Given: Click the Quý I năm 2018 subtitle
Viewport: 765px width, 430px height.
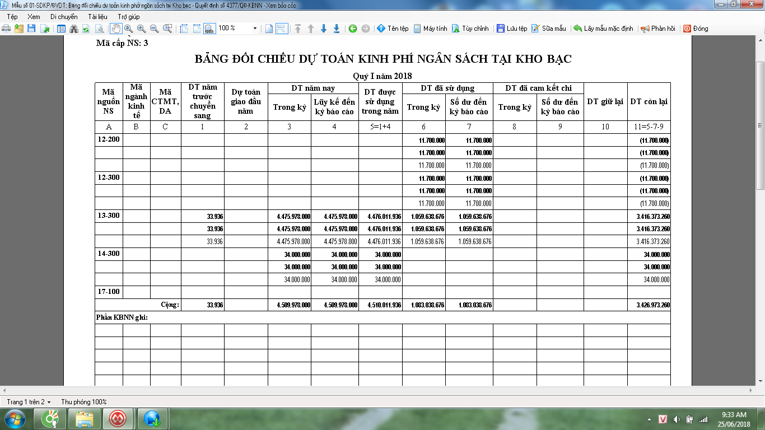Looking at the screenshot, I should coord(382,76).
